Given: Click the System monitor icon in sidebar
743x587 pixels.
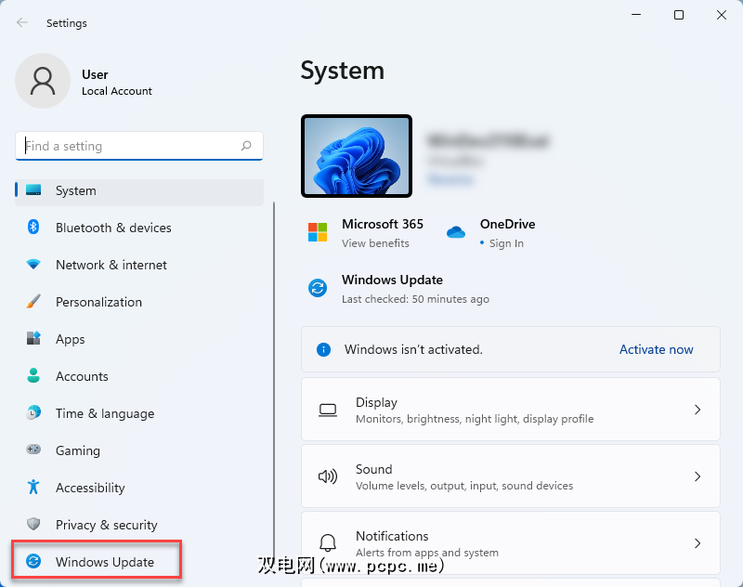Looking at the screenshot, I should coord(33,190).
